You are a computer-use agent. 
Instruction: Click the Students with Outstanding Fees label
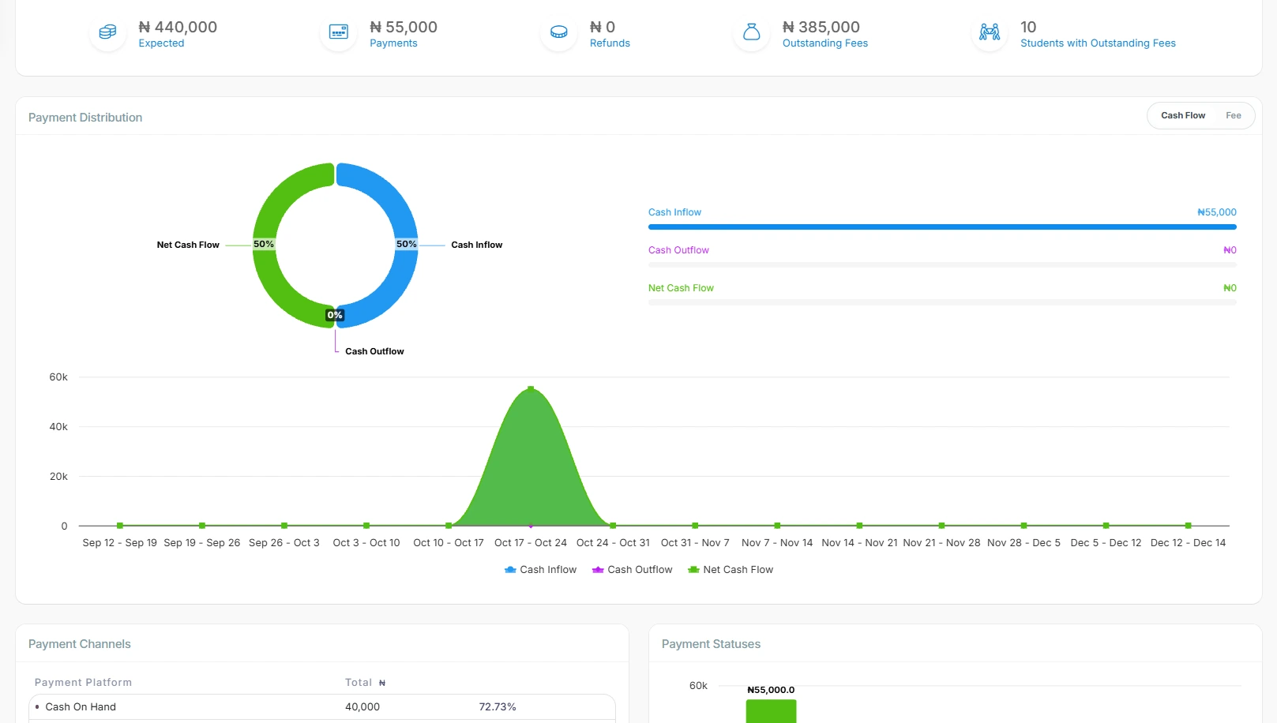[1098, 43]
